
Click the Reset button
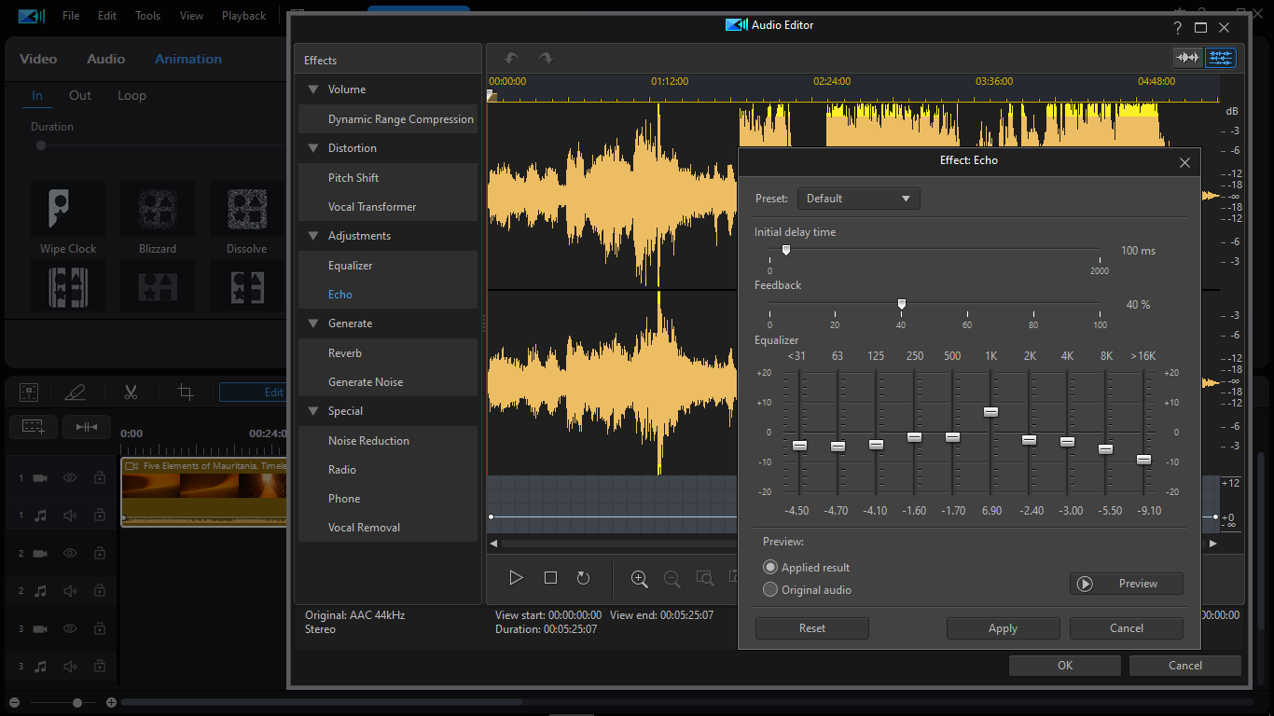tap(811, 628)
